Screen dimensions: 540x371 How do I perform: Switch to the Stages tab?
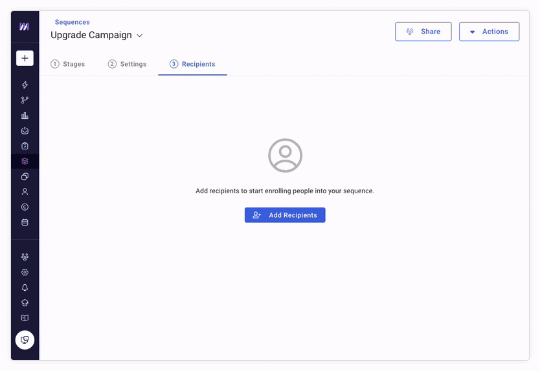point(68,64)
